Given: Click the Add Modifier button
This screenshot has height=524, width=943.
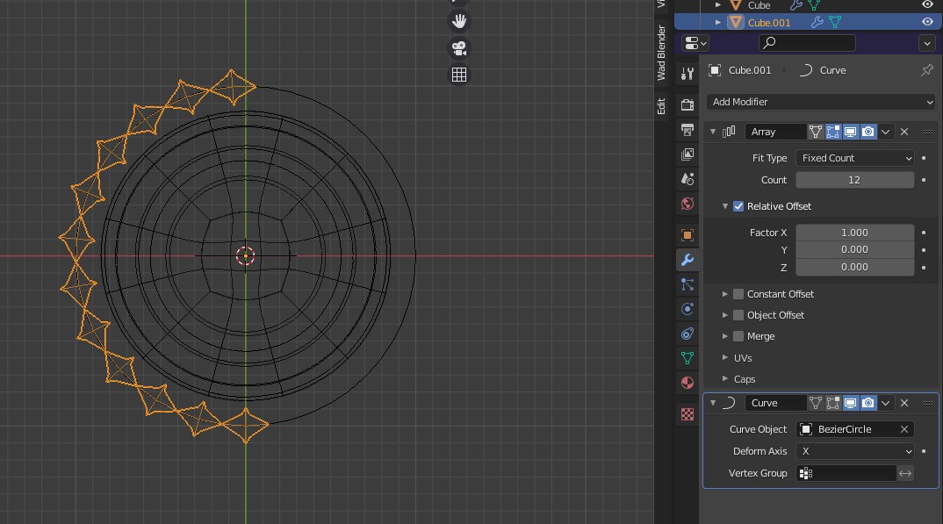Looking at the screenshot, I should click(820, 102).
